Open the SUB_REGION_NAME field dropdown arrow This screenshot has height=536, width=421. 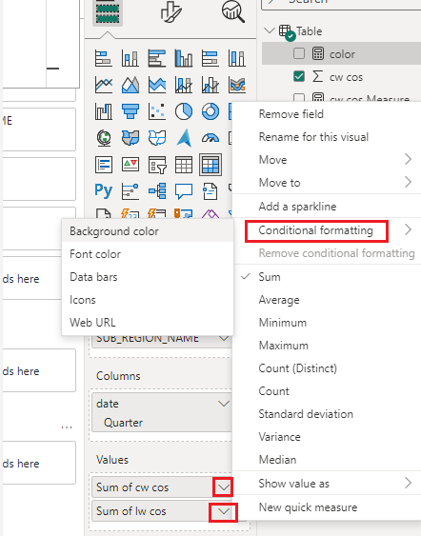click(x=224, y=338)
